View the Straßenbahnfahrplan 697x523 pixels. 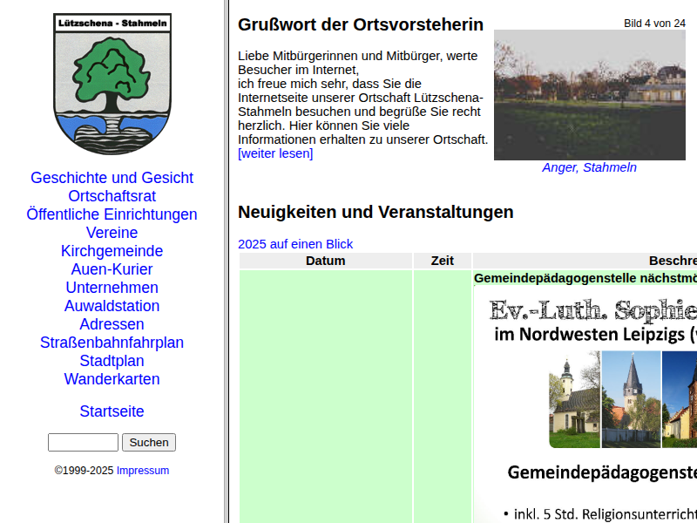(112, 343)
